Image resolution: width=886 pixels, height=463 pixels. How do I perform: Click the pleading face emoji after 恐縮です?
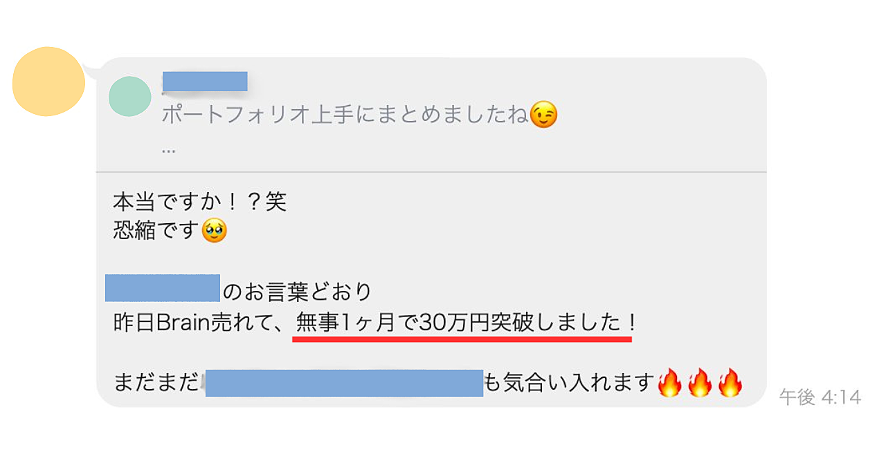(x=214, y=230)
